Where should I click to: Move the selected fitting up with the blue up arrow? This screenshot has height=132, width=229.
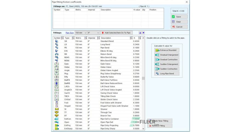tap(139, 33)
